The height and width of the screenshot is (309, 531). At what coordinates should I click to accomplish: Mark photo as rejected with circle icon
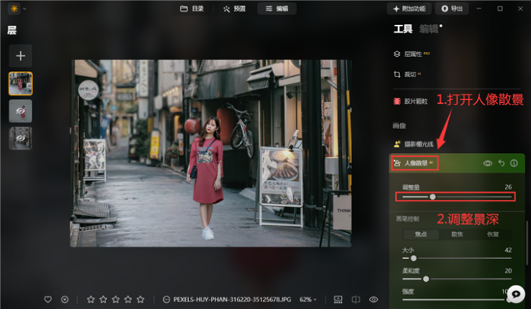click(65, 300)
